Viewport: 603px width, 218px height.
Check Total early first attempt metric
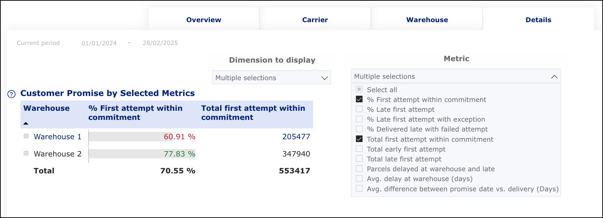(359, 149)
